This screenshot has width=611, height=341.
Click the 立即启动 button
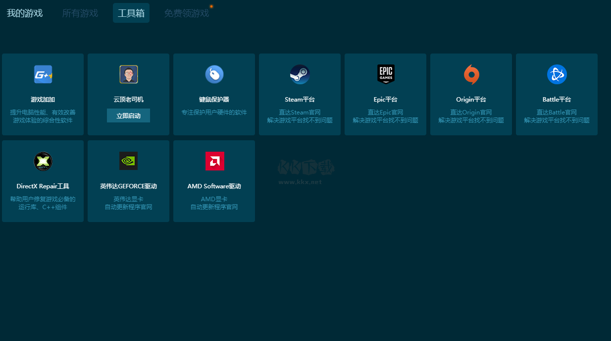(128, 115)
